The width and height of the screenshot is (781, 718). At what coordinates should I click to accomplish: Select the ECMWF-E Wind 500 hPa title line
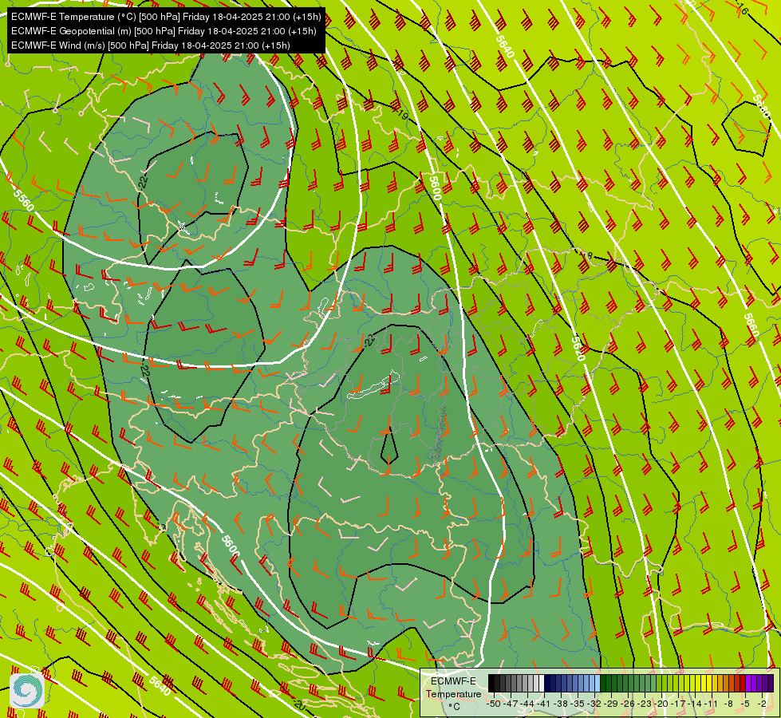[x=151, y=45]
